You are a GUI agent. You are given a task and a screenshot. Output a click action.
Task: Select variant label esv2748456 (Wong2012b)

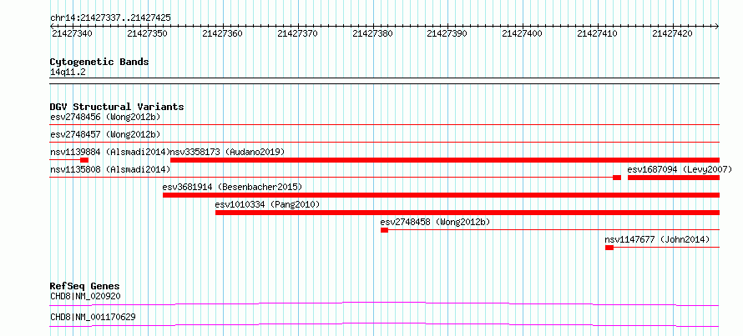tap(107, 117)
